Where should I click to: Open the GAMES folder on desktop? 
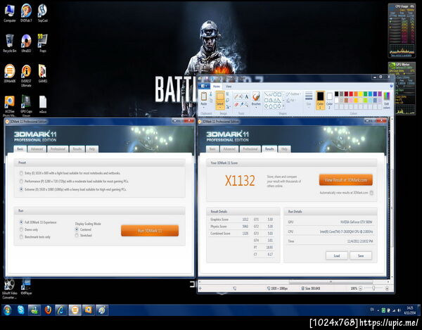click(x=42, y=73)
